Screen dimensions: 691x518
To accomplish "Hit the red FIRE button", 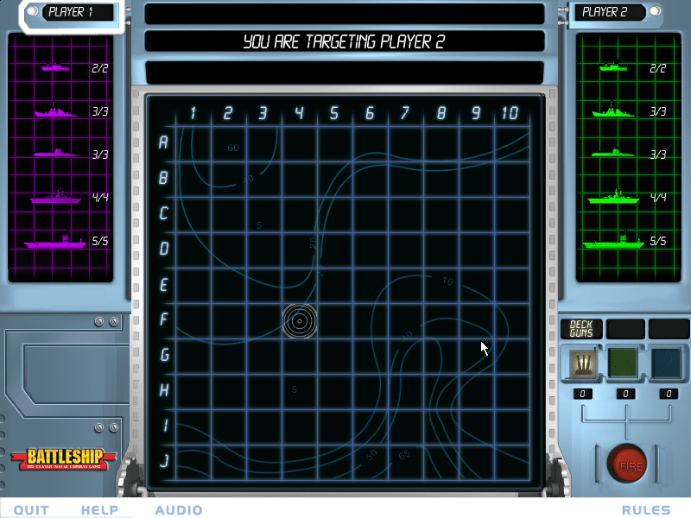I will pyautogui.click(x=627, y=464).
